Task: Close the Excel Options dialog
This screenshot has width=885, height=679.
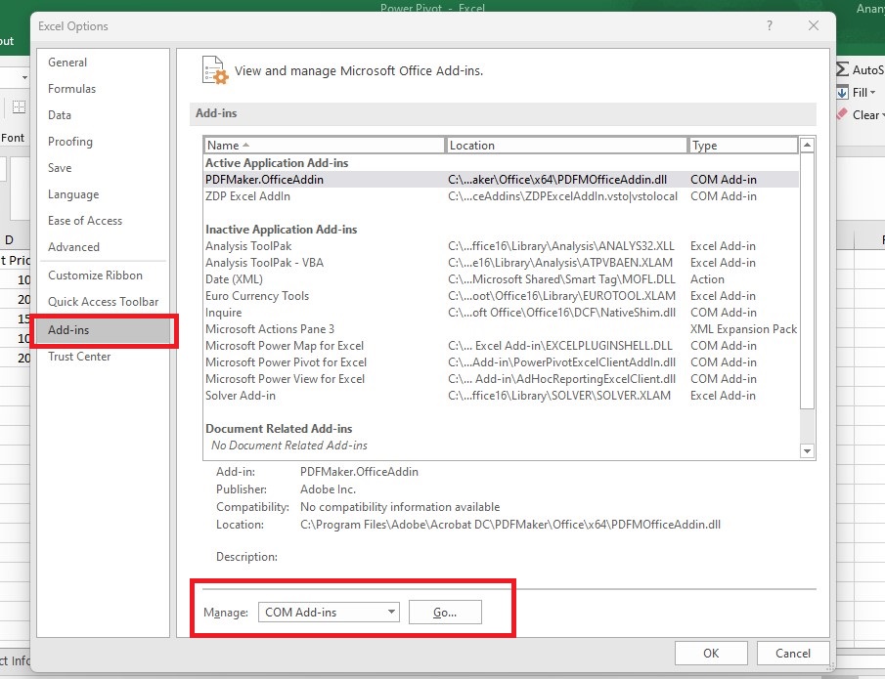Action: coord(814,25)
